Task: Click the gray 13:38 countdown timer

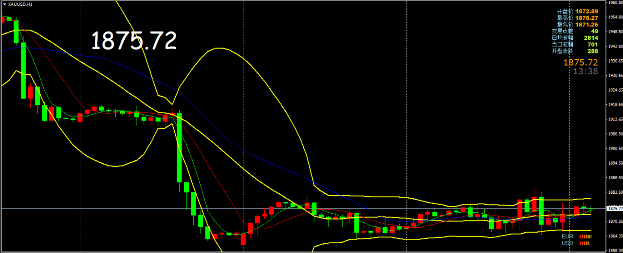Action: [586, 71]
